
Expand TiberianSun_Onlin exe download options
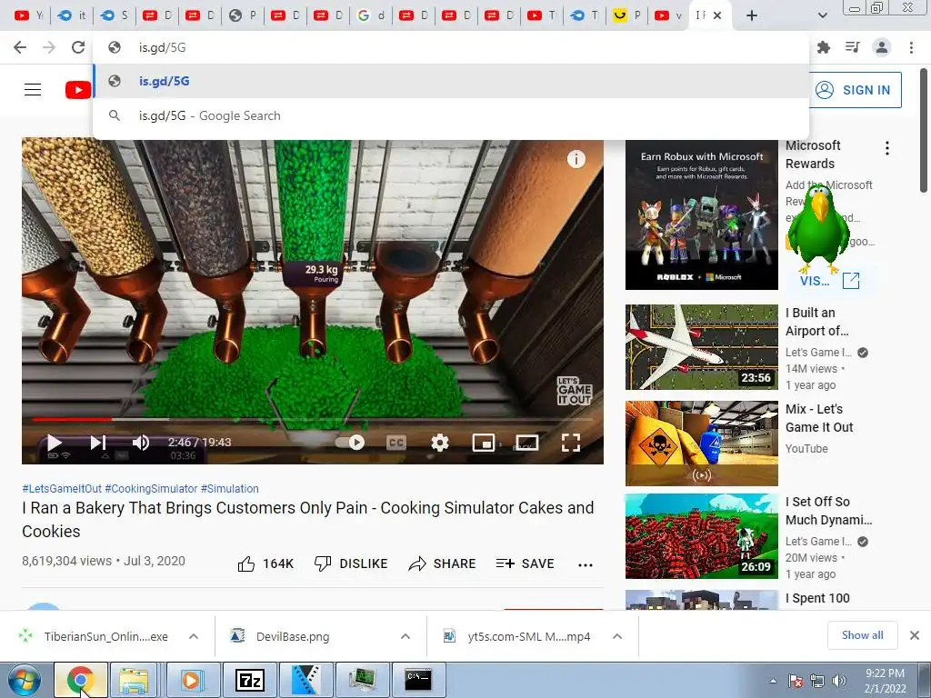pos(193,636)
